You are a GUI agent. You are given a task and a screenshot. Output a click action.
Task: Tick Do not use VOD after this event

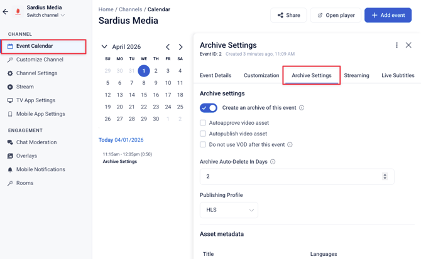(203, 144)
